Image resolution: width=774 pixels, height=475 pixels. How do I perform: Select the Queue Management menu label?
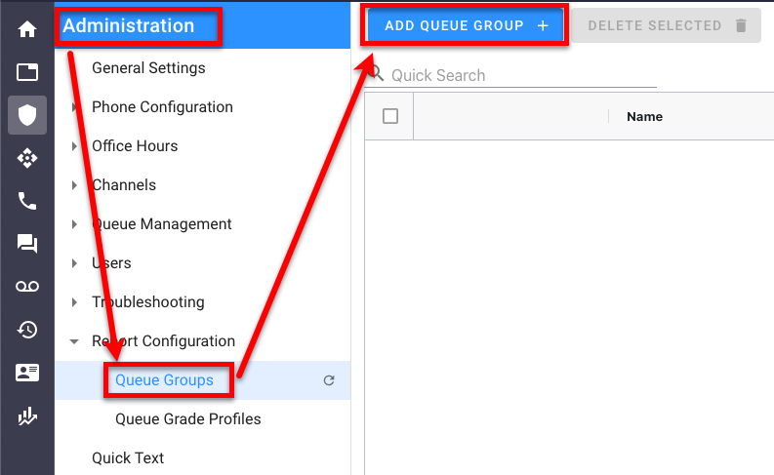coord(161,224)
